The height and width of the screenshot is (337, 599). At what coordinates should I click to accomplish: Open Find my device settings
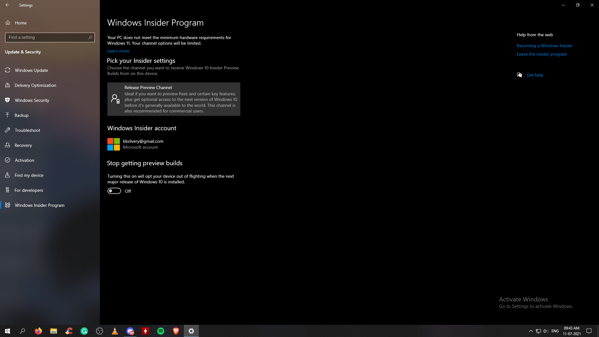50,175
